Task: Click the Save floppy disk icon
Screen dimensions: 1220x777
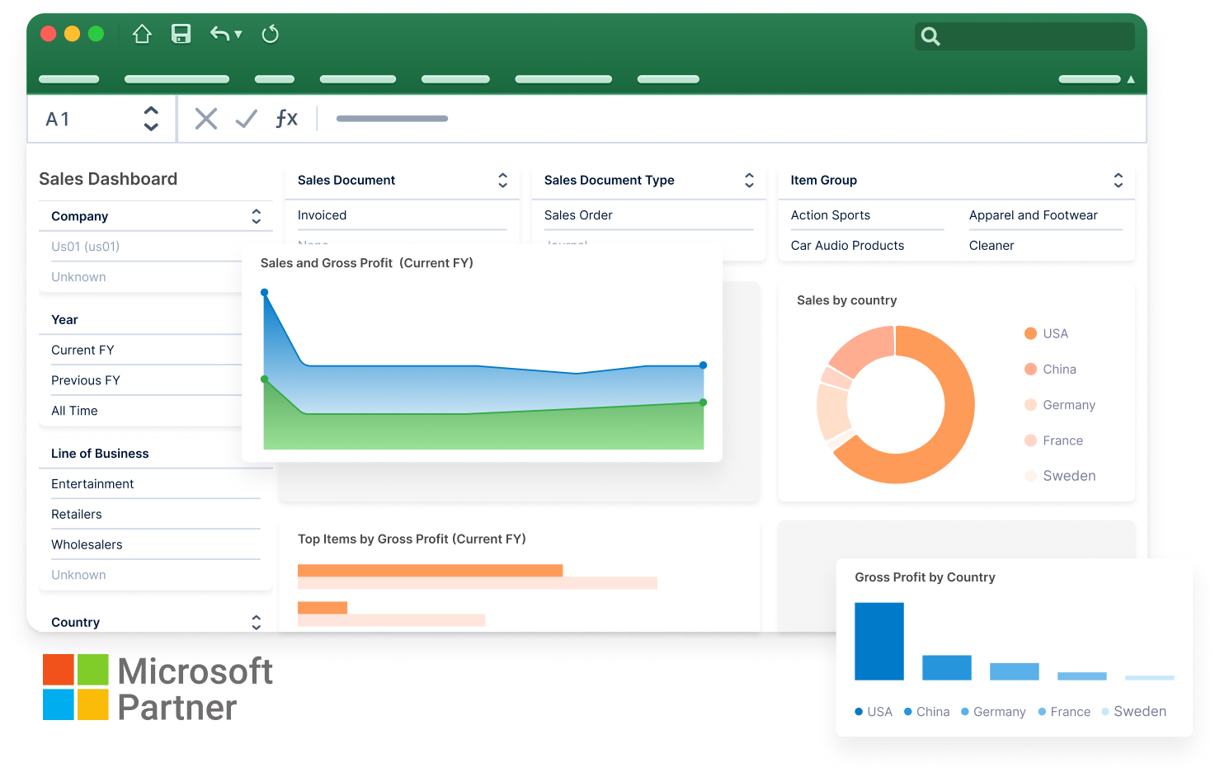Action: coord(181,34)
